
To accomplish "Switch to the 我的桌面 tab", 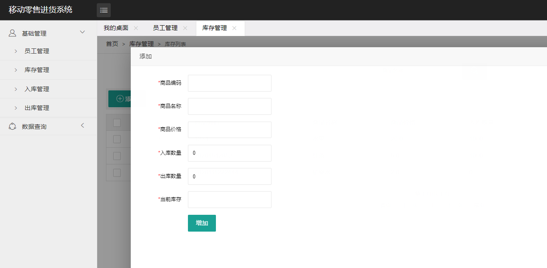I will pyautogui.click(x=116, y=28).
